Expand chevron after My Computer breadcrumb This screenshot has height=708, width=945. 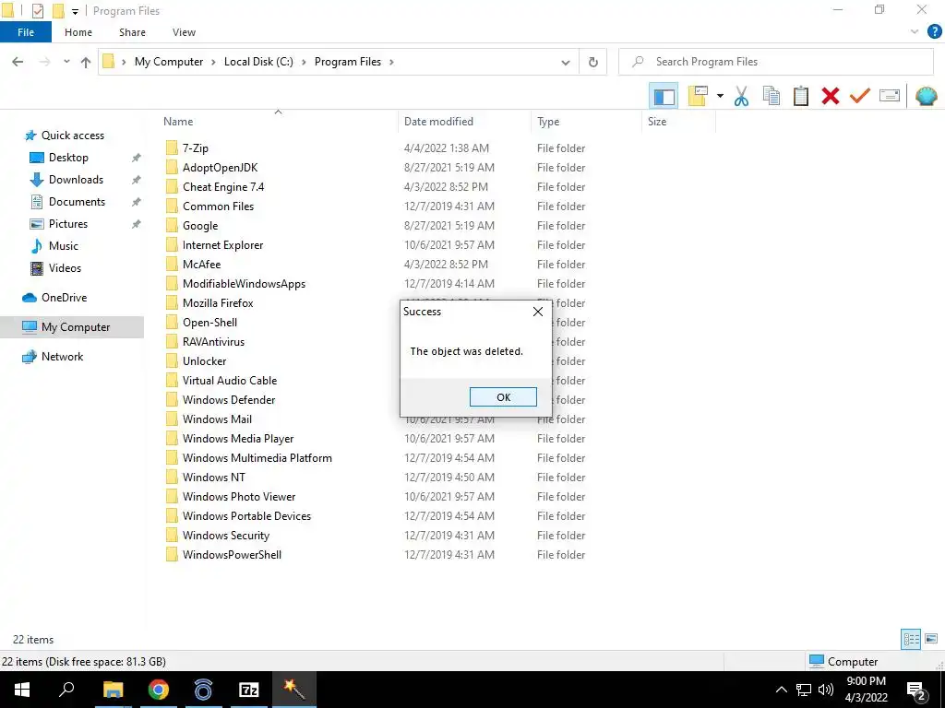pyautogui.click(x=213, y=62)
